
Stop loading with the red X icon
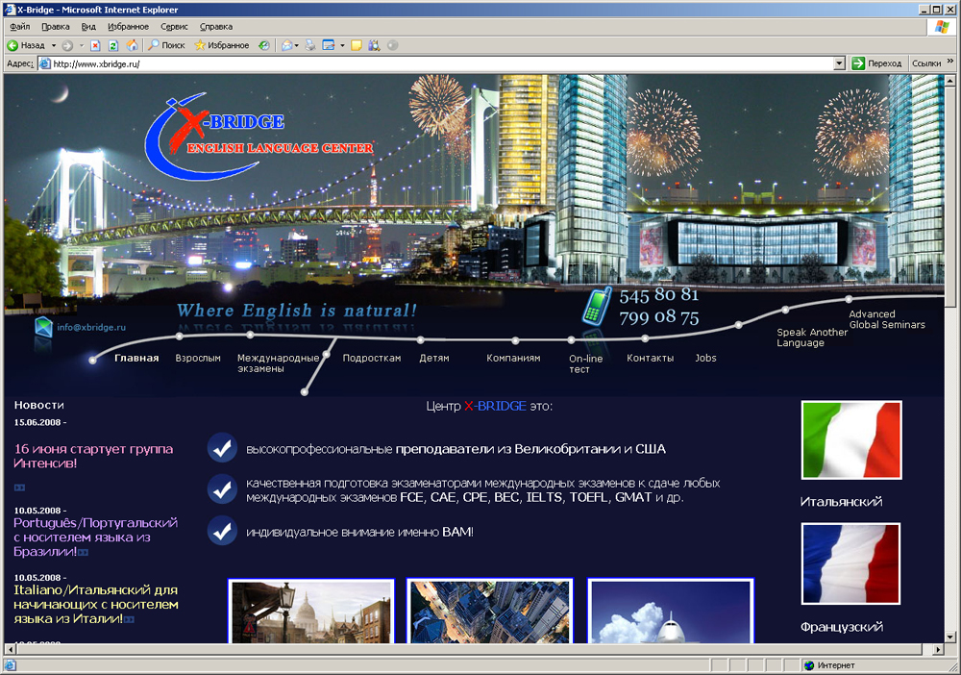pyautogui.click(x=95, y=45)
